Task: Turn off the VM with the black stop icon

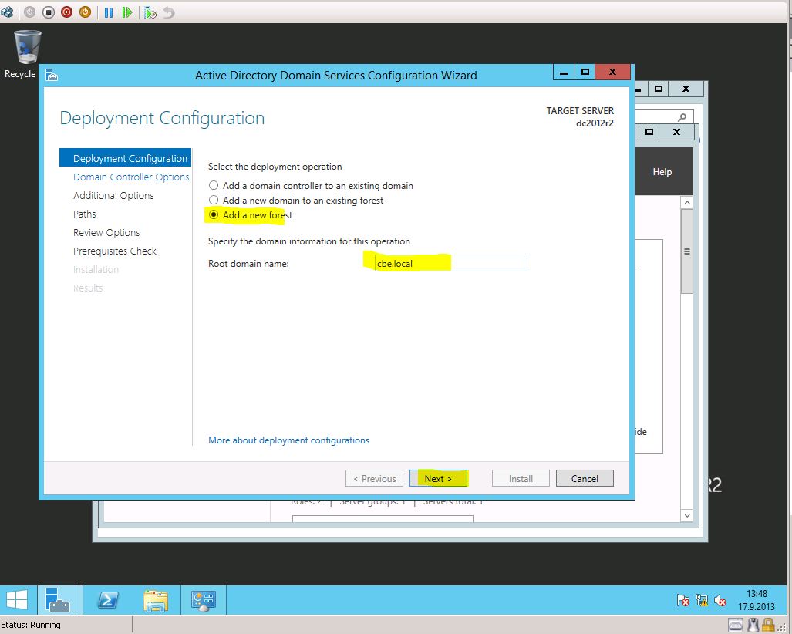Action: (49, 12)
